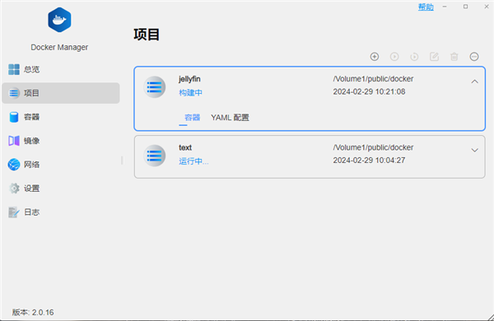
Task: Click the restart project toolbar icon
Action: point(414,57)
